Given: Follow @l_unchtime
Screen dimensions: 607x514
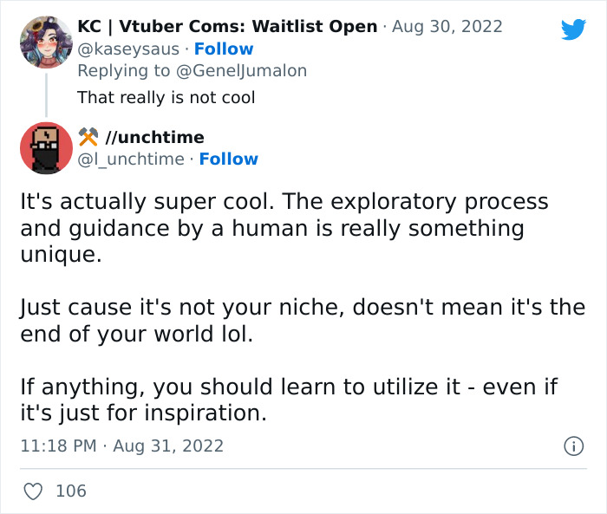Looking at the screenshot, I should (229, 159).
